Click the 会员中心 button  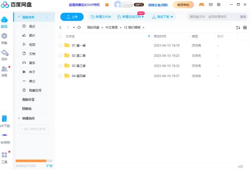click(183, 5)
